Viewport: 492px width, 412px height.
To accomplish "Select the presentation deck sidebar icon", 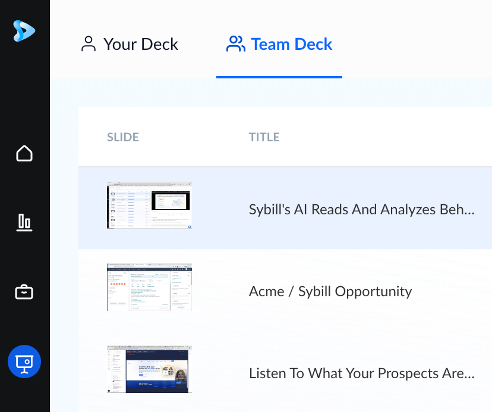I will click(x=24, y=362).
